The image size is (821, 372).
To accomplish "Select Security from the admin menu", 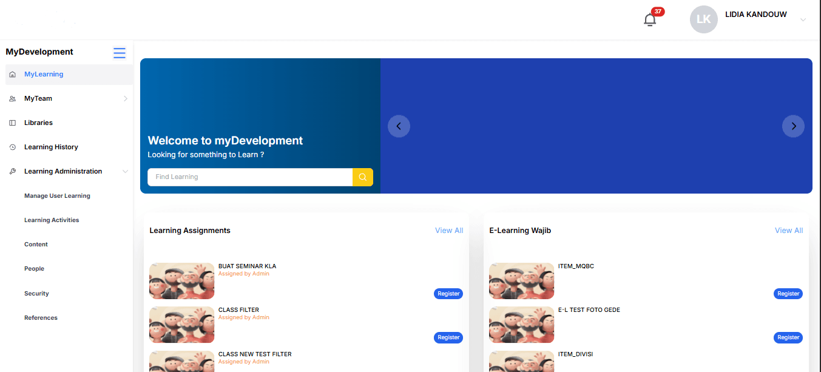I will click(36, 293).
